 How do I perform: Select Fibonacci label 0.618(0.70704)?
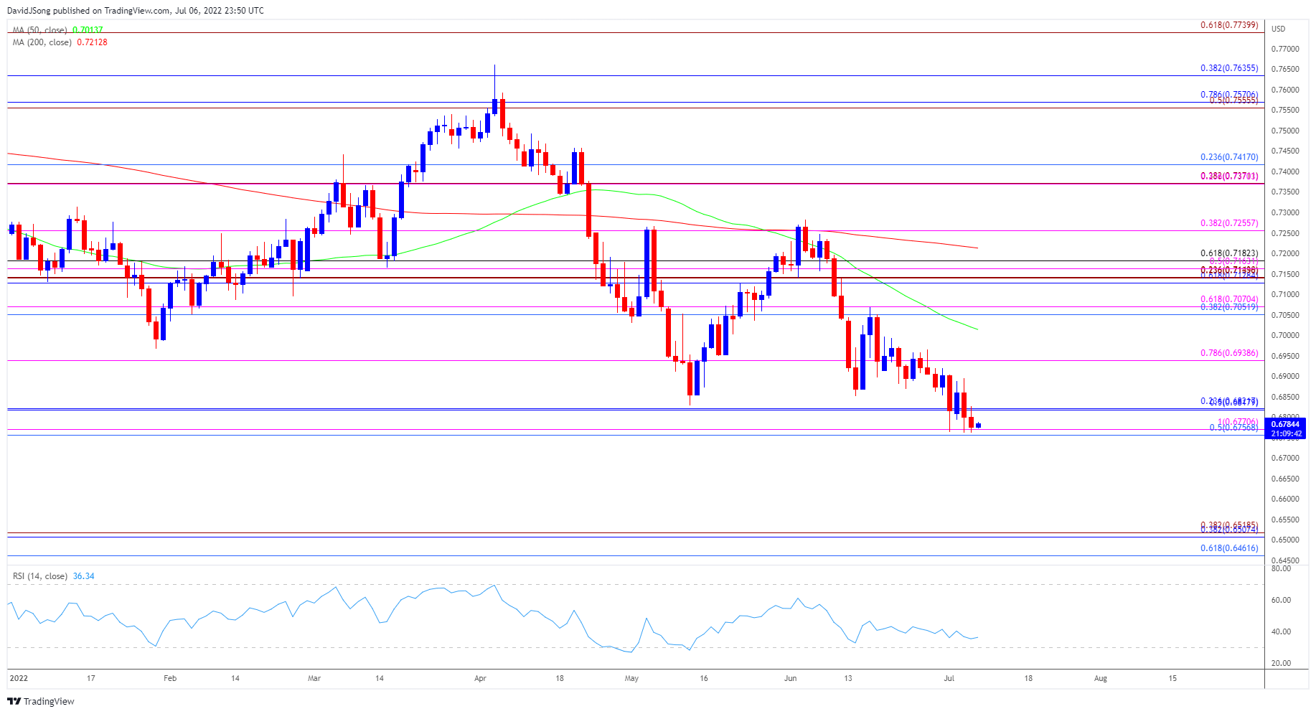[1229, 299]
